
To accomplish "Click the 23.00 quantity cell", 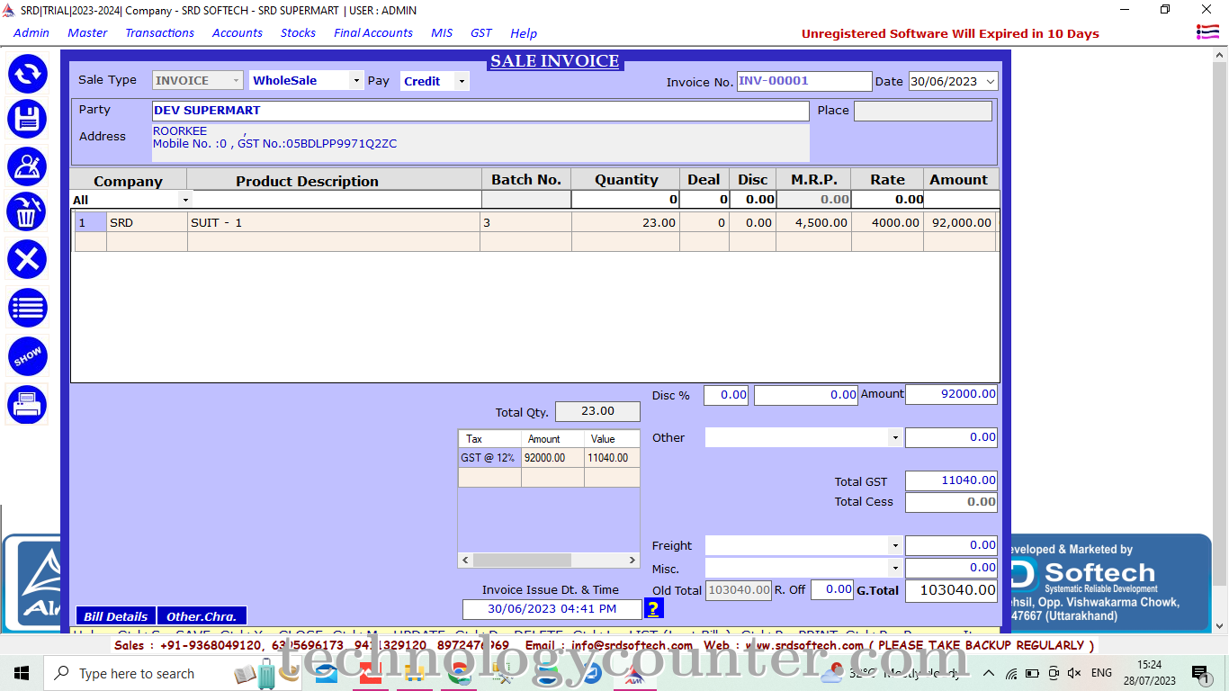I will [625, 222].
